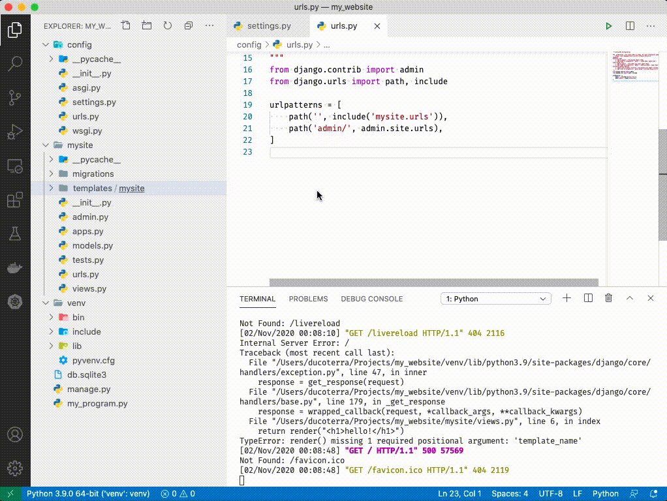
Task: Click the Python 3.9.0 interpreter selector
Action: pos(87,494)
